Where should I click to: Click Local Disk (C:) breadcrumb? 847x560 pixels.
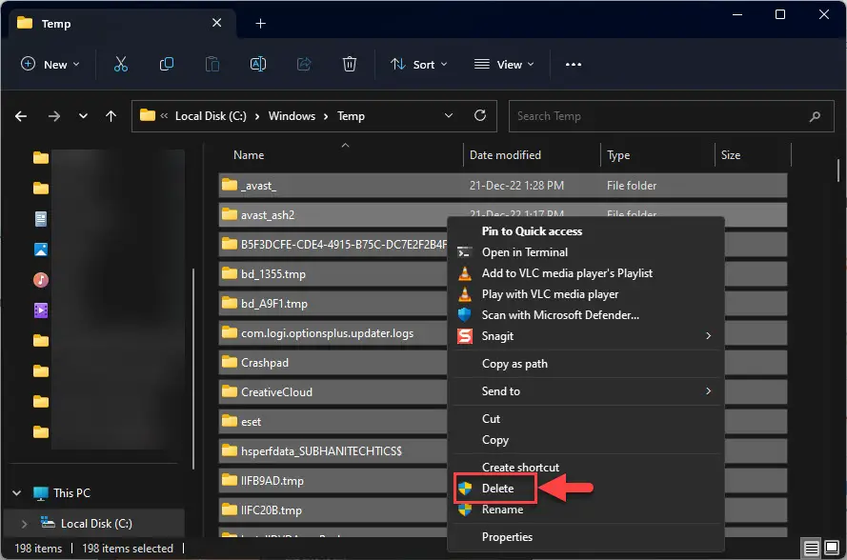tap(211, 116)
